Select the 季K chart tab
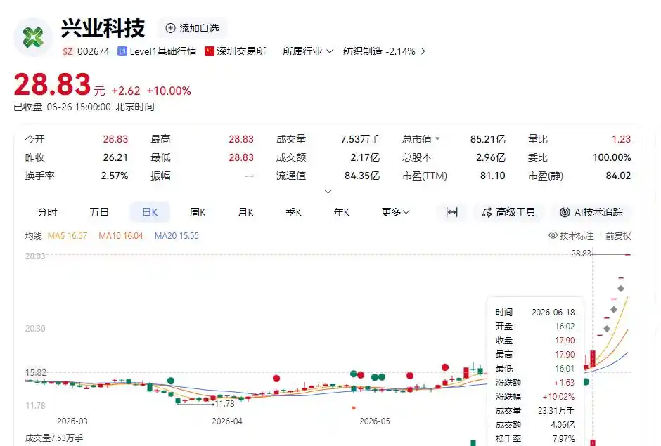661x446 pixels. [x=293, y=212]
